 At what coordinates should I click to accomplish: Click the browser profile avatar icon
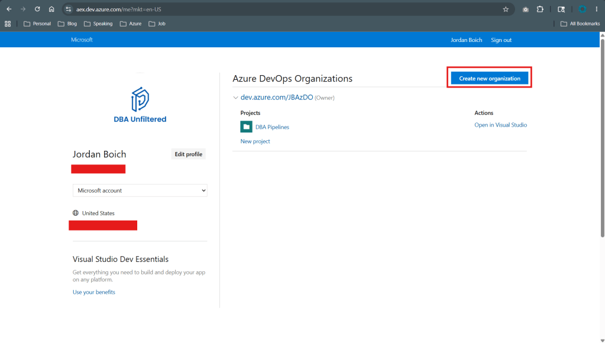point(583,9)
